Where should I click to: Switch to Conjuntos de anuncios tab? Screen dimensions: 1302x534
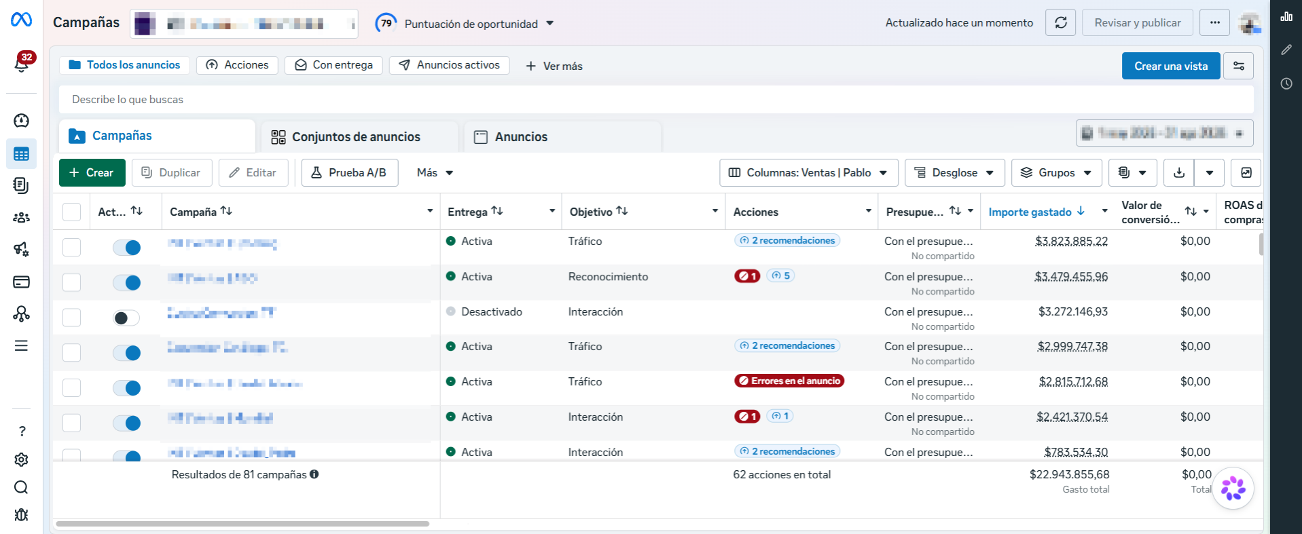pyautogui.click(x=359, y=136)
